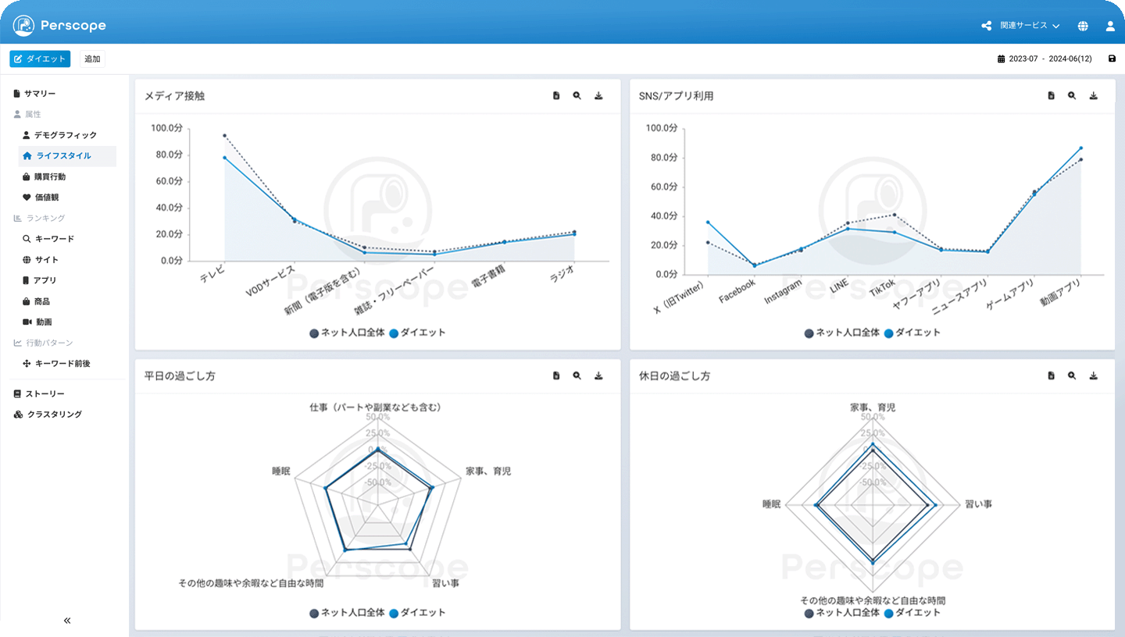The width and height of the screenshot is (1125, 637).
Task: Toggle ダイエット legend in SNS/アプリ利用 chart
Action: (x=912, y=333)
